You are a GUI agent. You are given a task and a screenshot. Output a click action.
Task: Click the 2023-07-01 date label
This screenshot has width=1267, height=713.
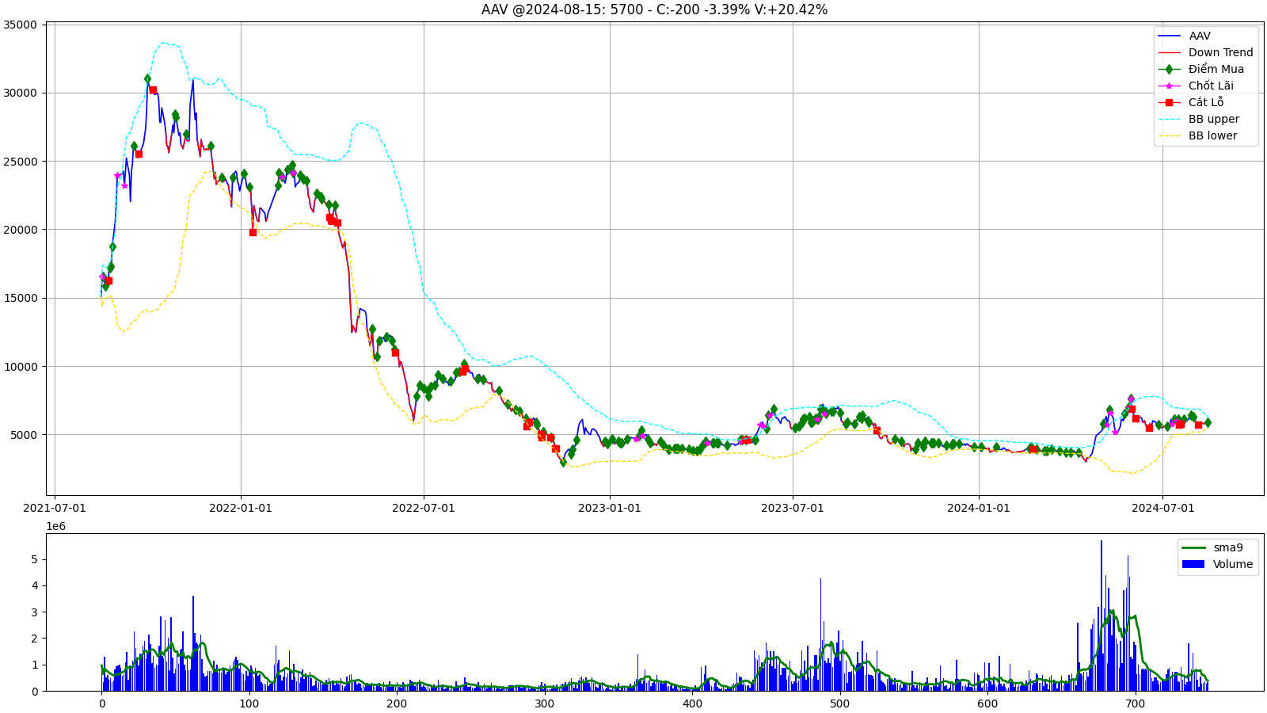click(x=793, y=508)
